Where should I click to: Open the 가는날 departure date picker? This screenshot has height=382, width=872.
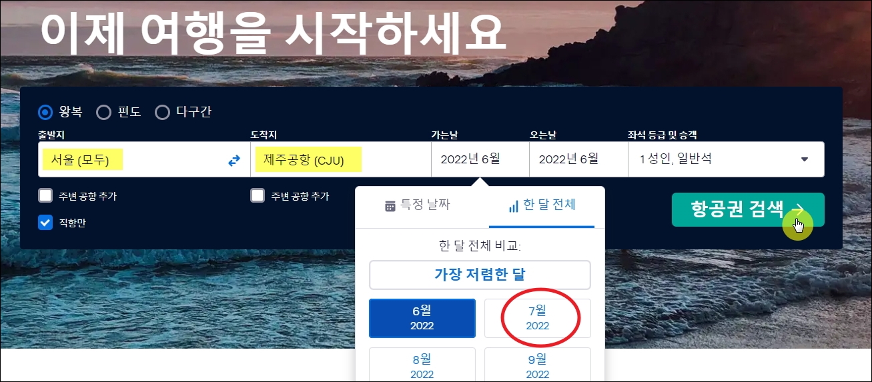[x=480, y=159]
